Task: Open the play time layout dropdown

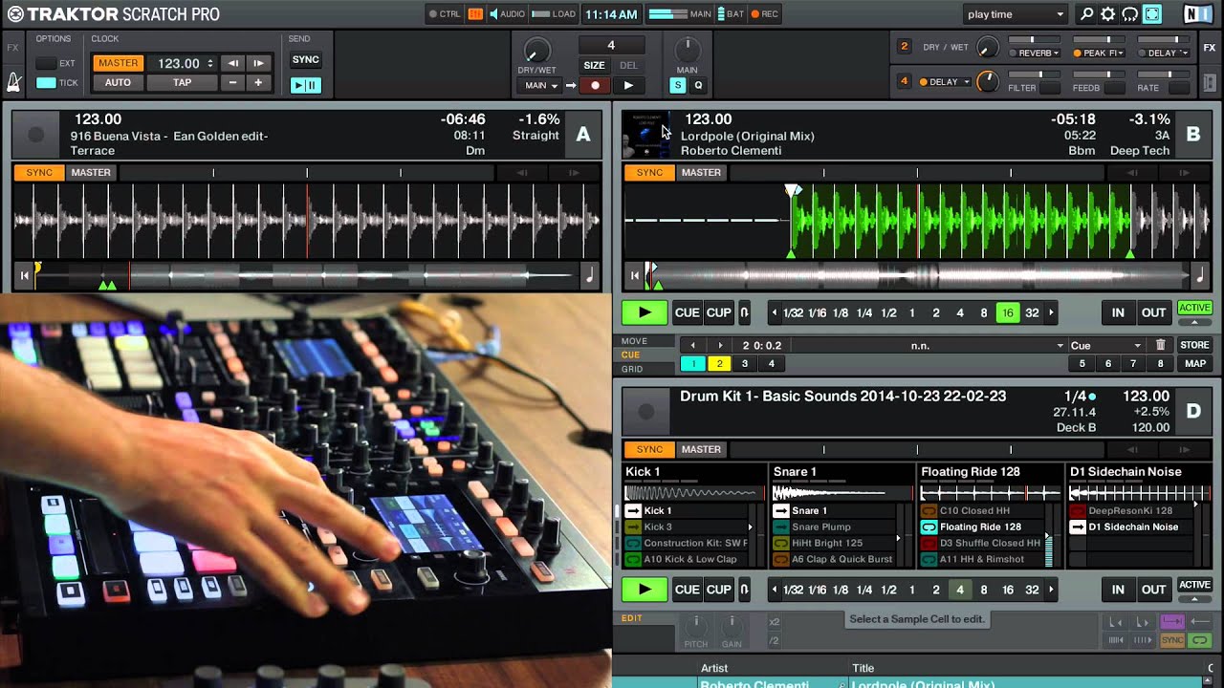Action: point(1015,14)
